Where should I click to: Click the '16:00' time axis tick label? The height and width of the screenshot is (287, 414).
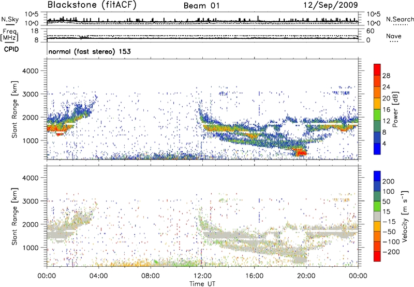pyautogui.click(x=254, y=276)
